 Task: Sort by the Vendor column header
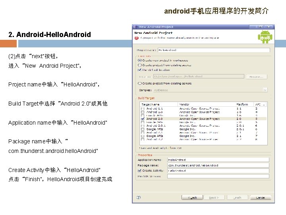point(206,104)
